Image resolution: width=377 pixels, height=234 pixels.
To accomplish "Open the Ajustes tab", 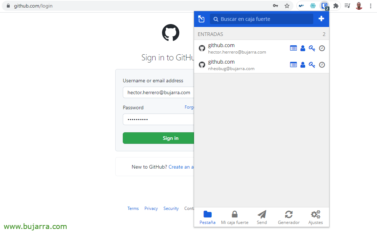I will tap(316, 217).
